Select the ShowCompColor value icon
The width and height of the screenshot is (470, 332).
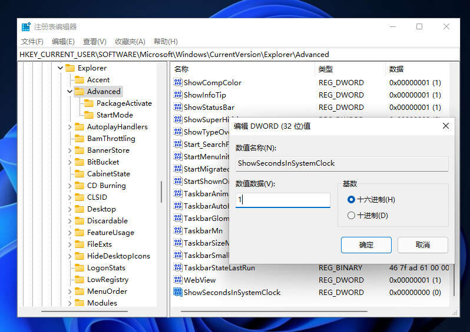178,82
